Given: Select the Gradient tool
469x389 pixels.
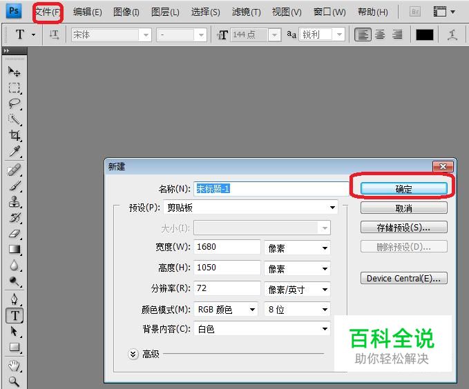Looking at the screenshot, I should 14,250.
